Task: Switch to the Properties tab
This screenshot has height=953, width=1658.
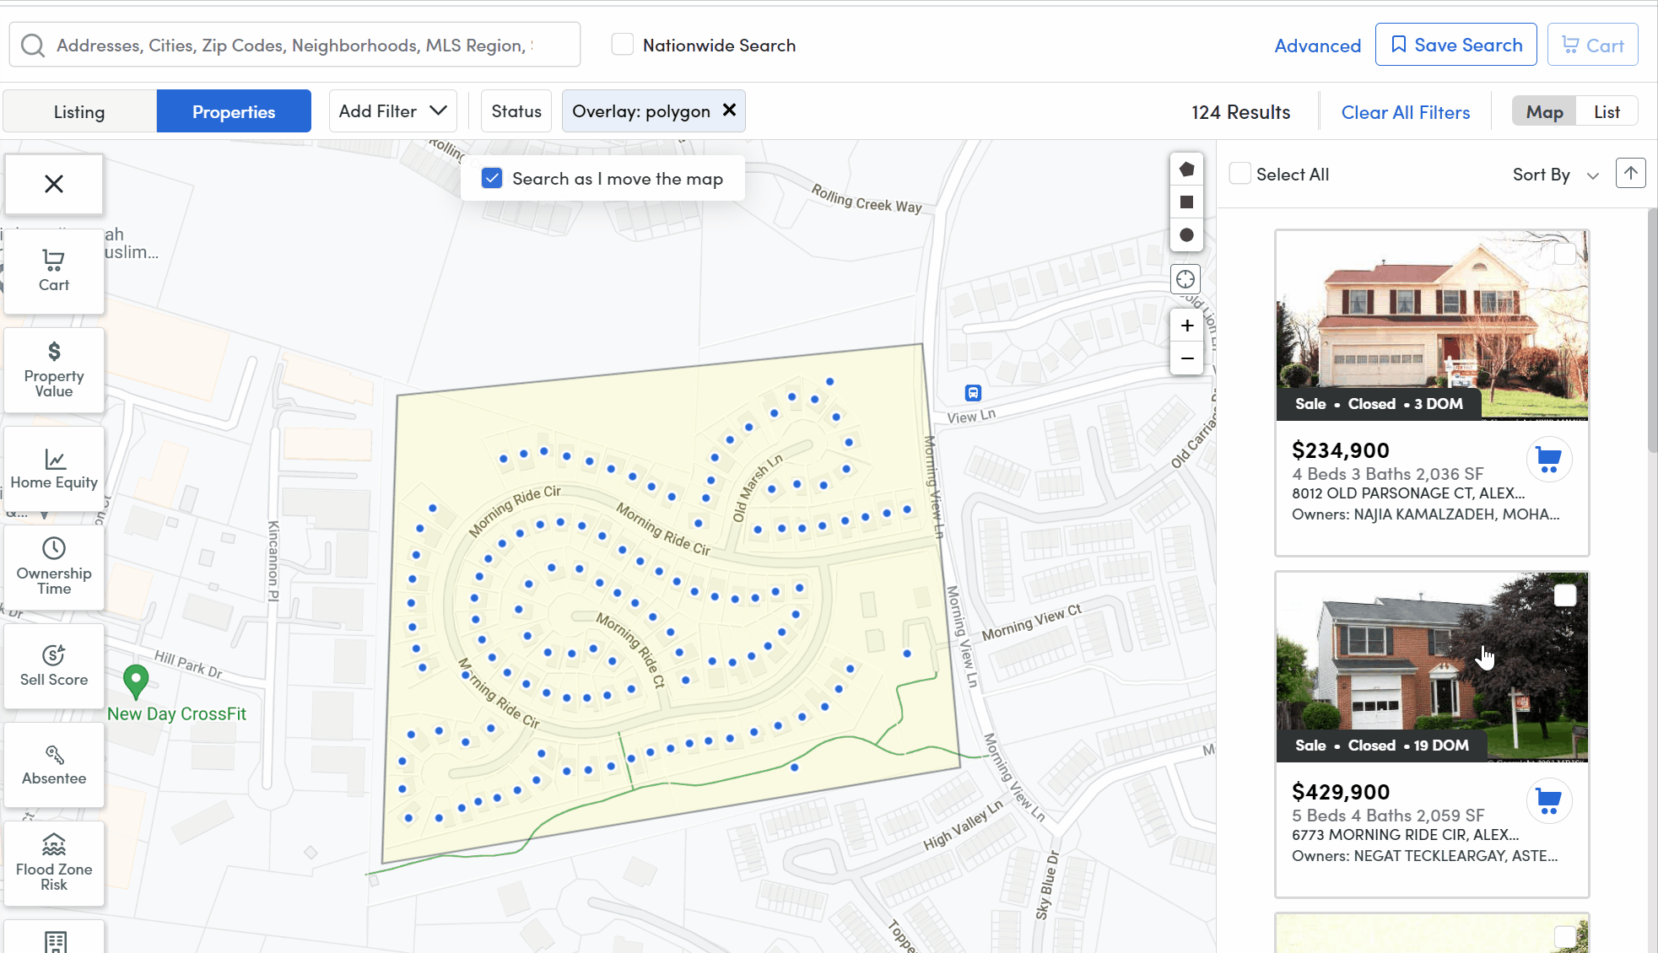Action: [234, 111]
